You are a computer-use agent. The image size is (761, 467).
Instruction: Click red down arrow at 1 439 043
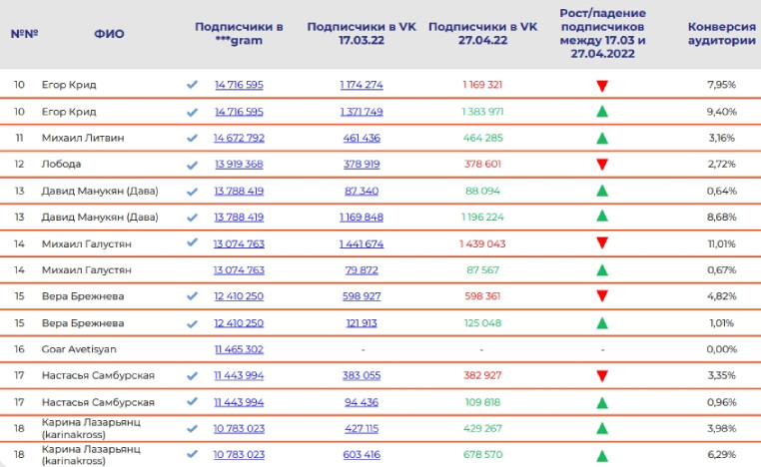coord(601,243)
